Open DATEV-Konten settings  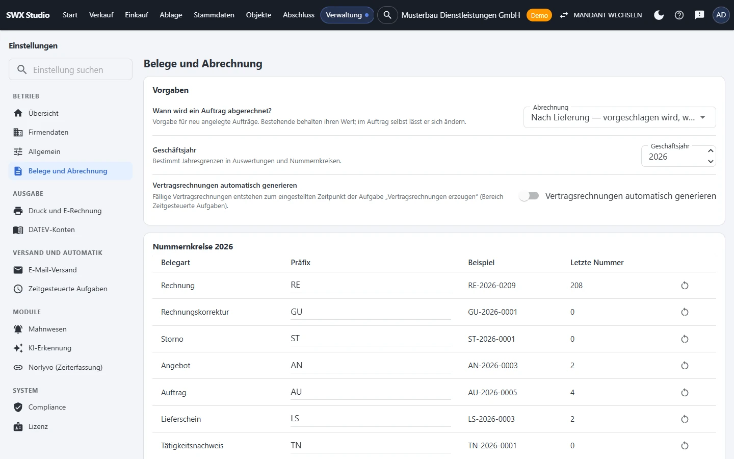70,230
